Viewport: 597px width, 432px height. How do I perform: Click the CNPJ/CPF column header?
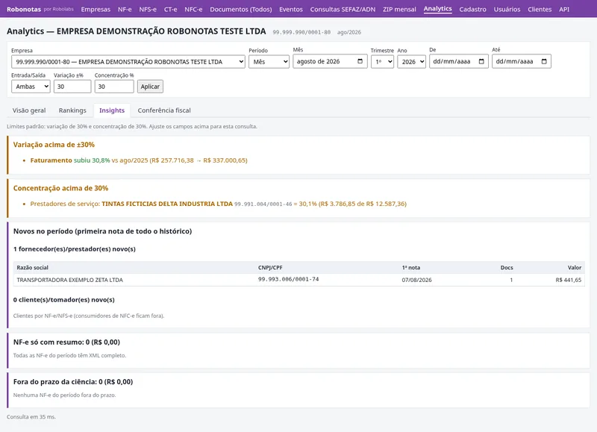270,268
